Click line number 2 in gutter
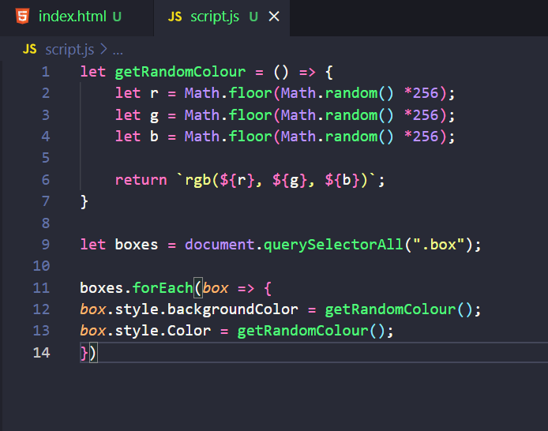 tap(46, 93)
